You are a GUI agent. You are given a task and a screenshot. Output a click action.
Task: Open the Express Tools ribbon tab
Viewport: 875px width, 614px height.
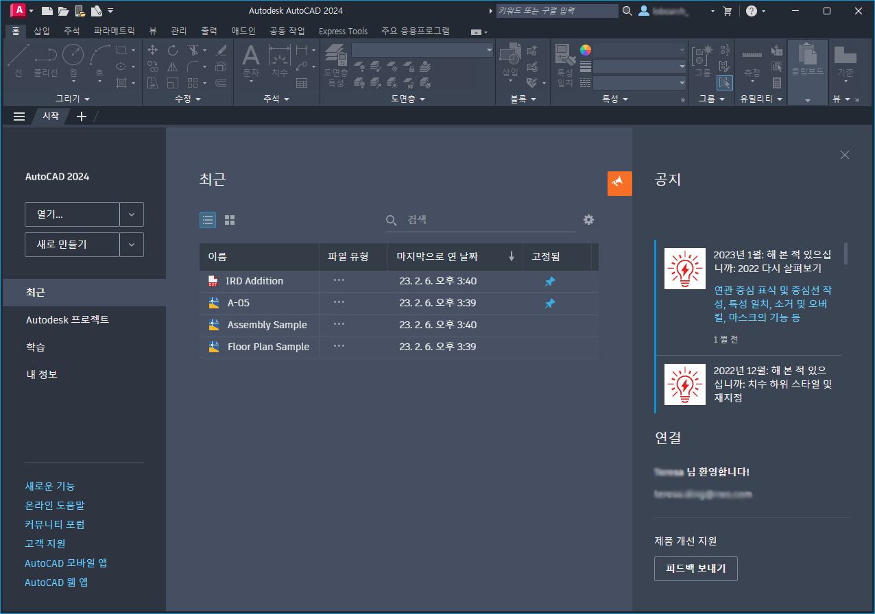click(x=343, y=31)
